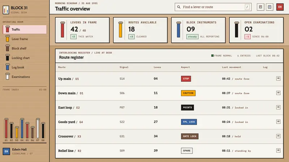This screenshot has height=162, width=289.
Task: Click the Aspect column header
Action: pos(185,67)
